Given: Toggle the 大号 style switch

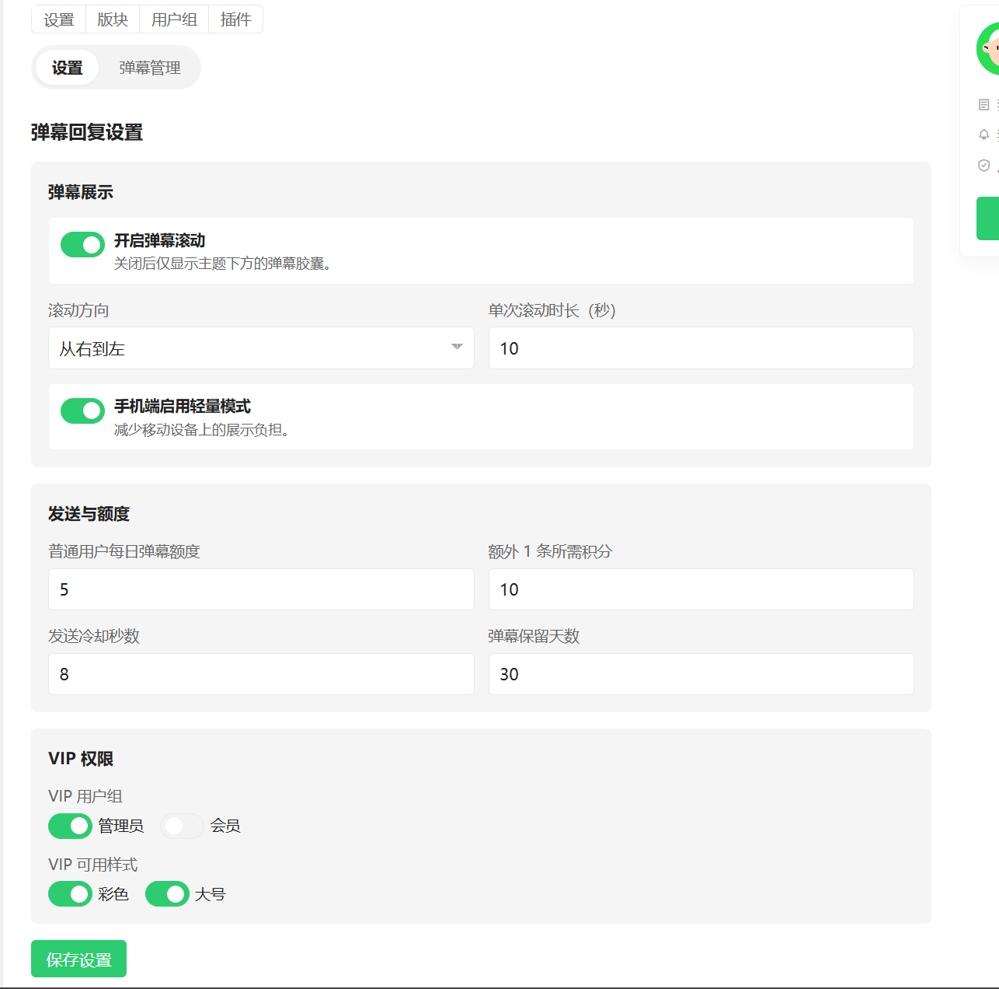Looking at the screenshot, I should [167, 894].
